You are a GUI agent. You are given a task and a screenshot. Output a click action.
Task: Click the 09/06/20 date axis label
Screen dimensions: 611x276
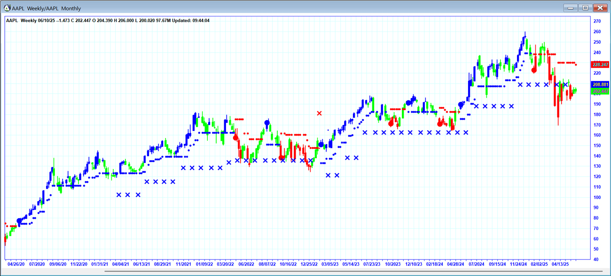[x=58, y=264]
